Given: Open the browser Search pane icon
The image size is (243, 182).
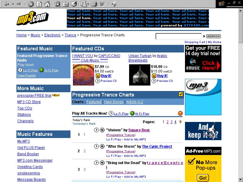Looking at the screenshot, I should [x=57, y=4].
